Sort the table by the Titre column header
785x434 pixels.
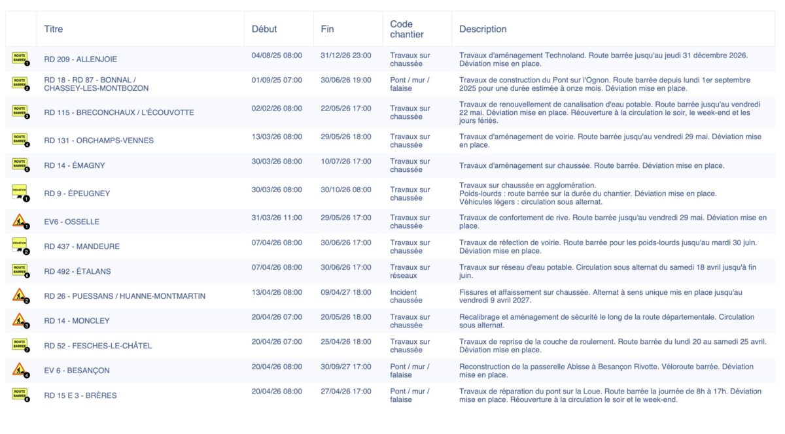point(54,29)
